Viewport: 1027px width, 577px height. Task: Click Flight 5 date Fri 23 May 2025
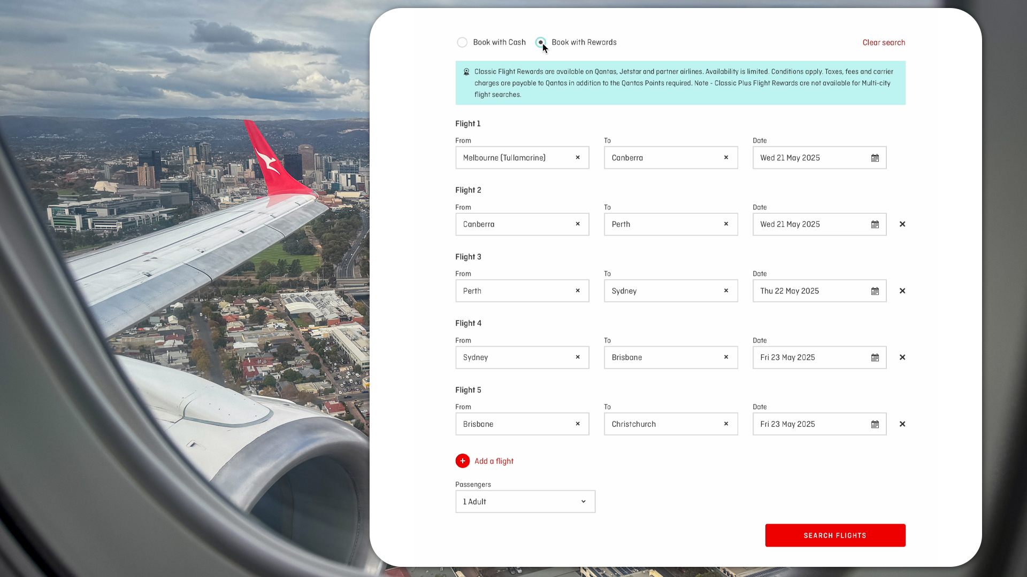tap(819, 424)
